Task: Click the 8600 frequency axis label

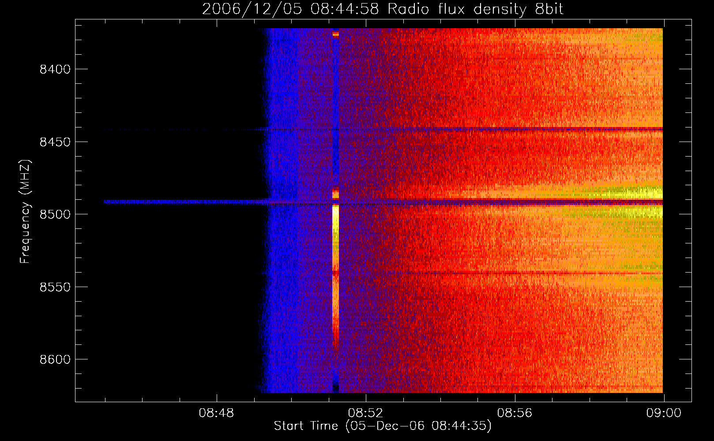Action: click(55, 359)
